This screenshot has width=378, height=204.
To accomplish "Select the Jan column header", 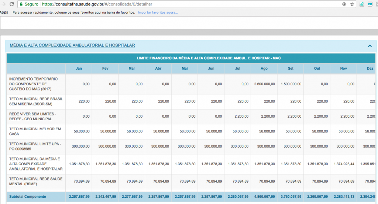I will [79, 68].
